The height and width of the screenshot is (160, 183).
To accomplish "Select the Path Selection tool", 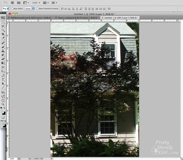I will coord(3,84).
